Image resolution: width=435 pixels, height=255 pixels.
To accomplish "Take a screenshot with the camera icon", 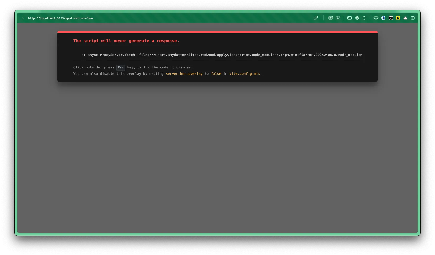I will (x=338, y=18).
